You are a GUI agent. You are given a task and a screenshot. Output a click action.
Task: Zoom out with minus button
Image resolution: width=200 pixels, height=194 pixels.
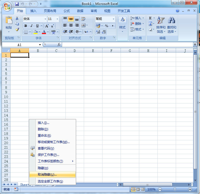coord(160,189)
